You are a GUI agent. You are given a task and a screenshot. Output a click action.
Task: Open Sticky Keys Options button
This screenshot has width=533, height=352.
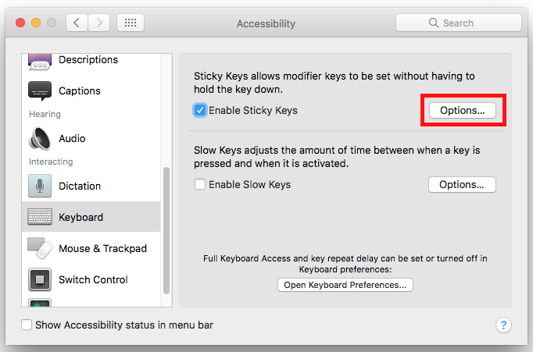click(x=463, y=111)
